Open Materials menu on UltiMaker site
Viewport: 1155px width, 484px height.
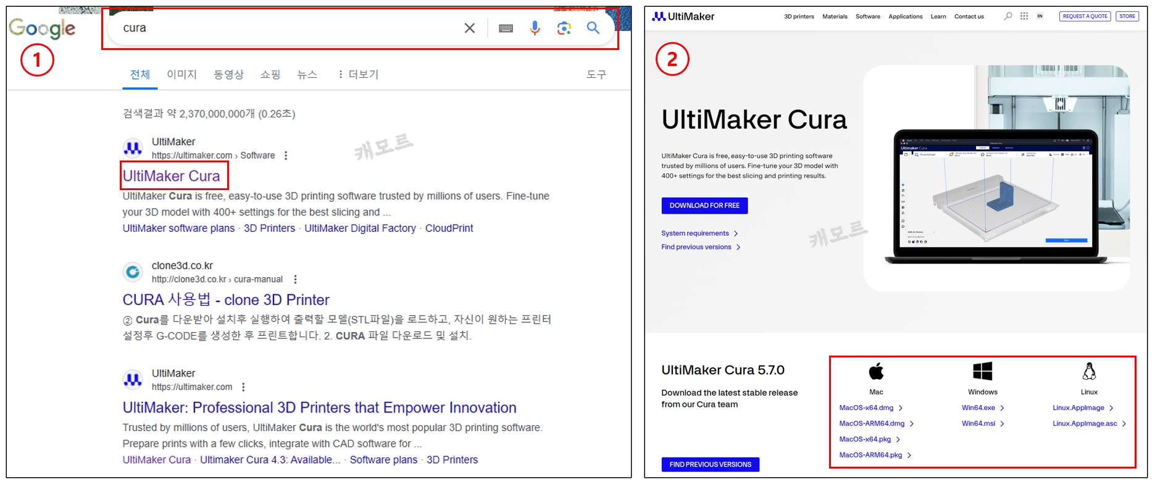835,17
